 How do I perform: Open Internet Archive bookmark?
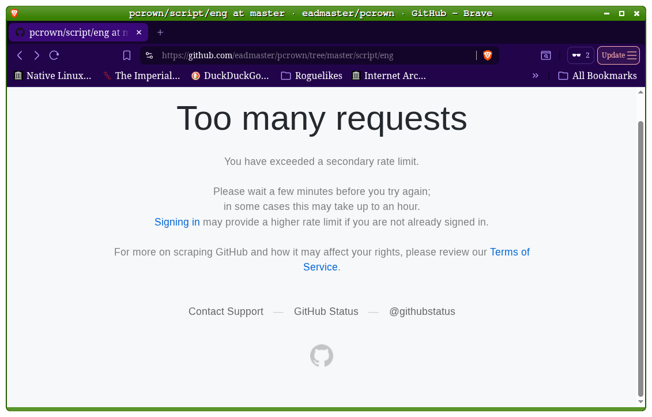(x=389, y=76)
